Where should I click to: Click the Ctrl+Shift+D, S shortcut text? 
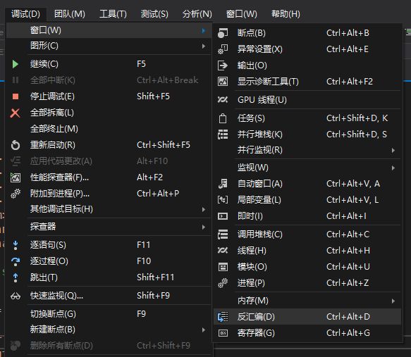coord(357,134)
